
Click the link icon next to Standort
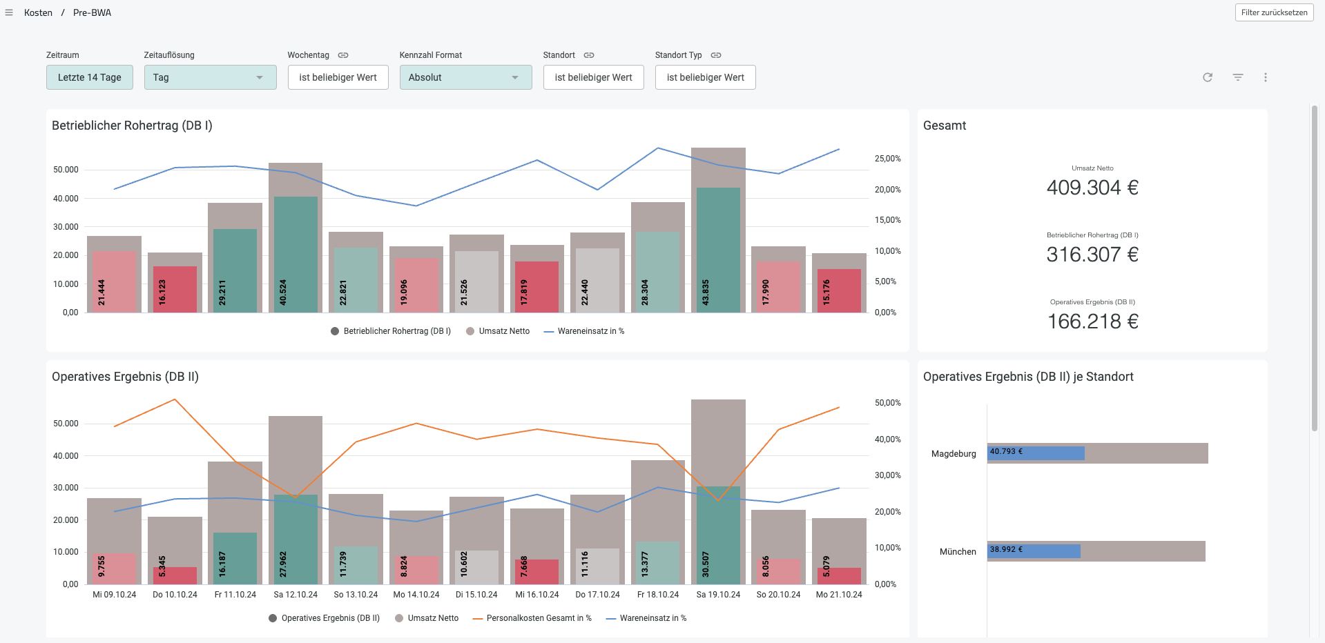[589, 55]
